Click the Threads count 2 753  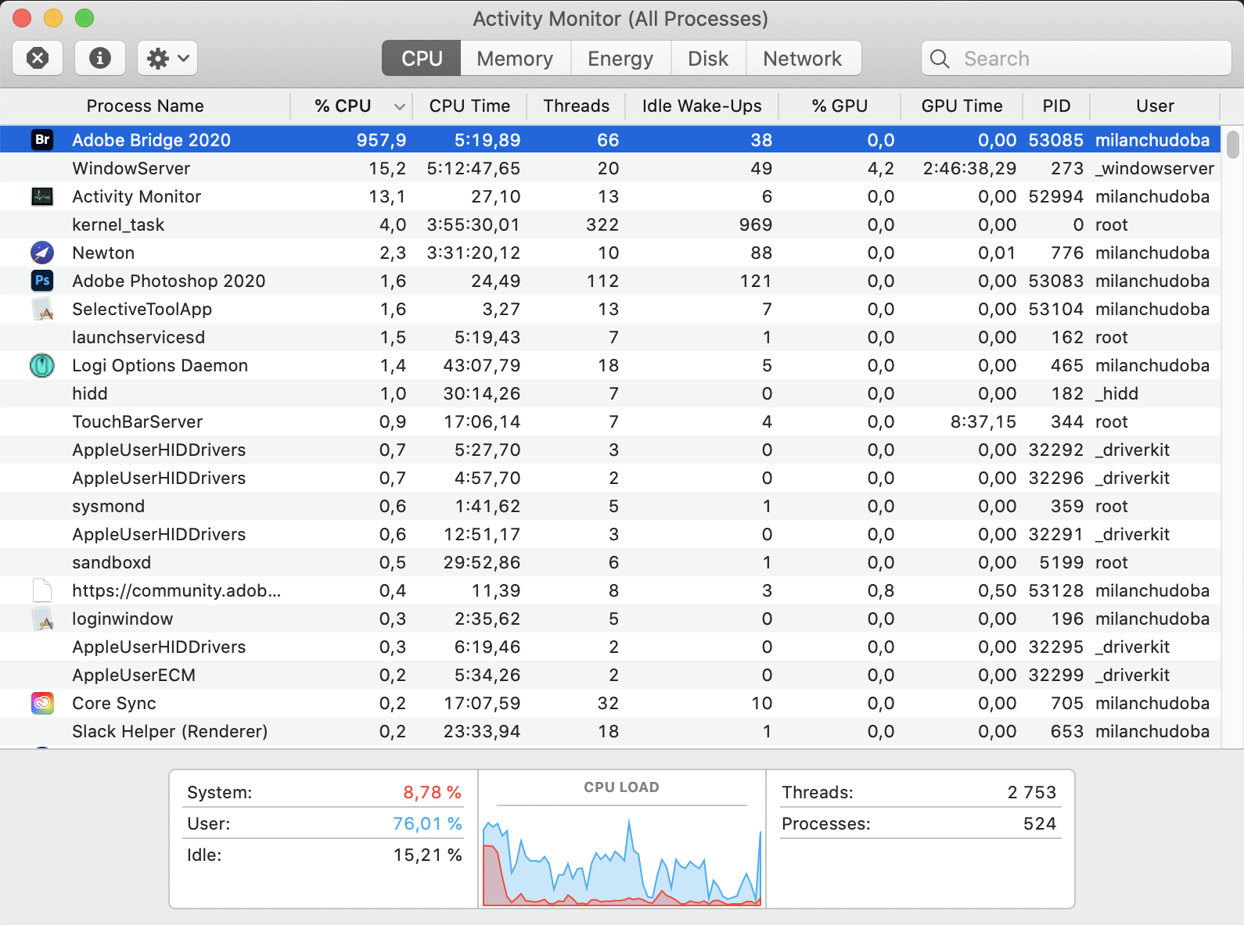[x=1031, y=792]
